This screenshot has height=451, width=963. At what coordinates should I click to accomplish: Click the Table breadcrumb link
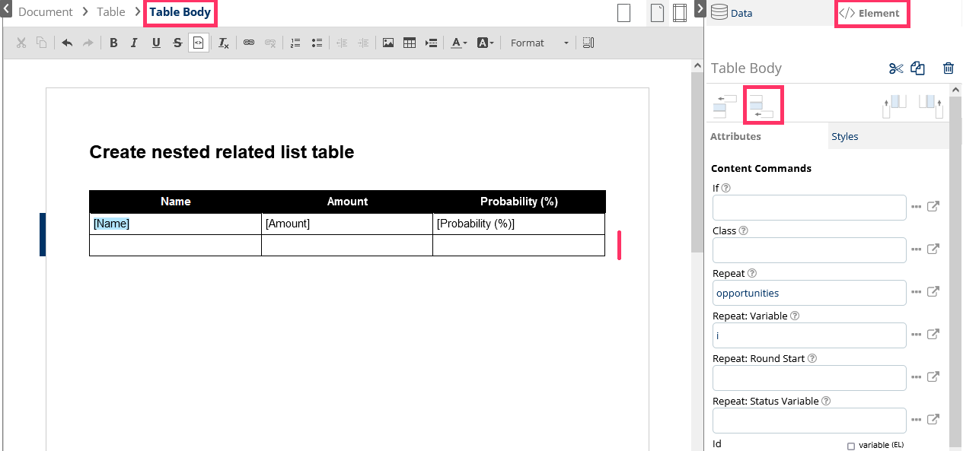(x=111, y=12)
